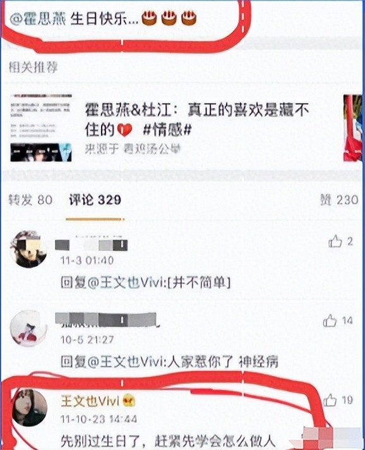Switch to the 评论 329 tab
The width and height of the screenshot is (365, 450).
[95, 200]
